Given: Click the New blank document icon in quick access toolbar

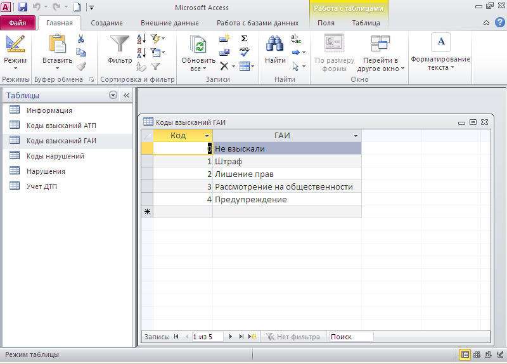Looking at the screenshot, I should click(77, 7).
